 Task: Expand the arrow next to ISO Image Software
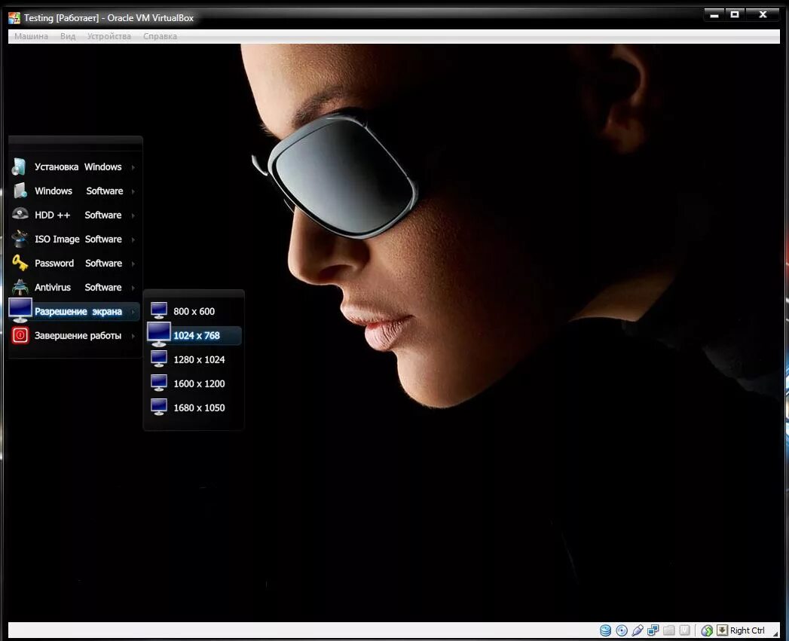[x=133, y=240]
